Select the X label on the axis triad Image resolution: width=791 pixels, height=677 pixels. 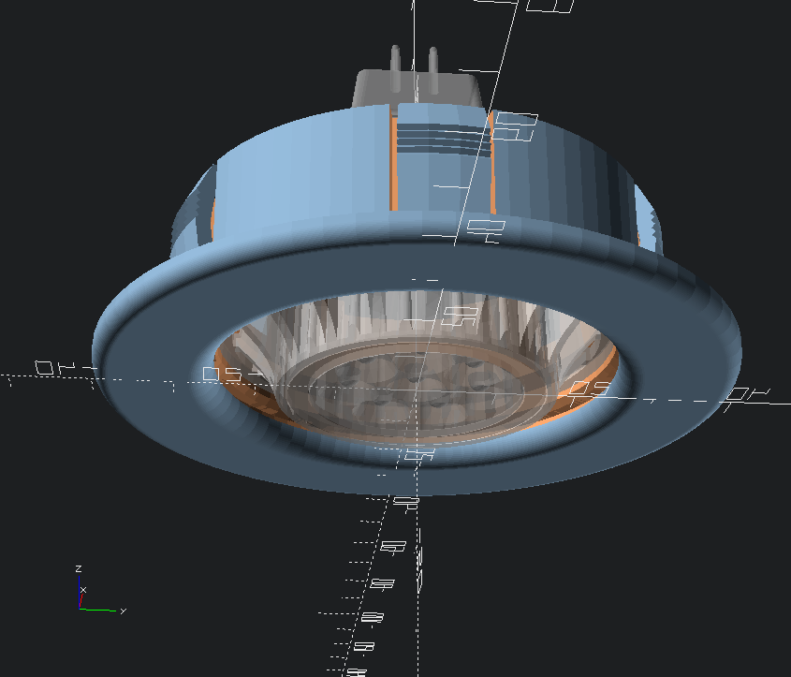[x=84, y=590]
